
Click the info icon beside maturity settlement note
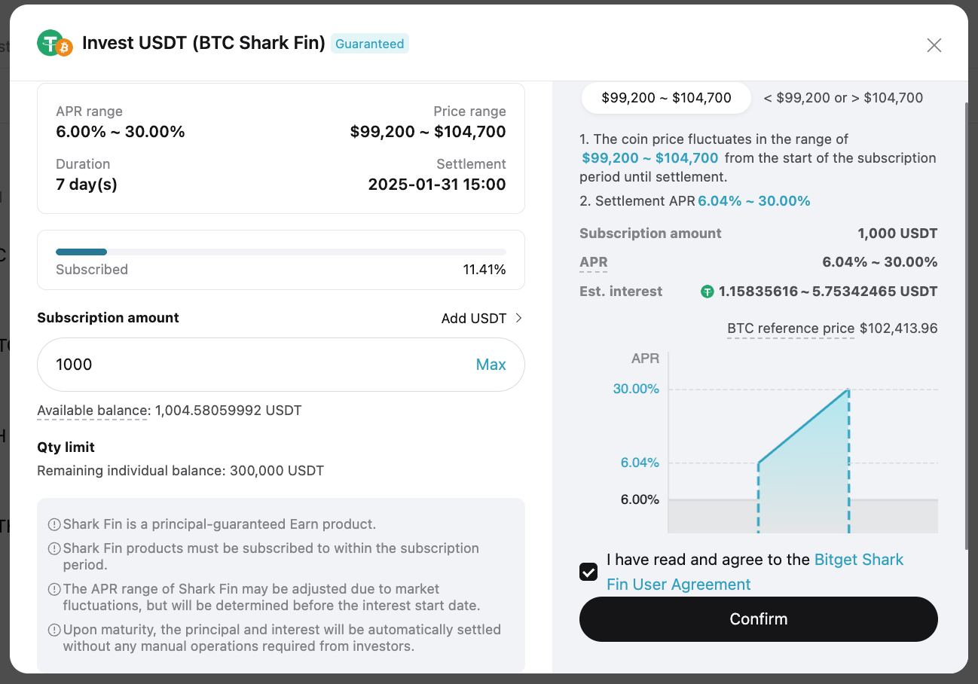(54, 630)
